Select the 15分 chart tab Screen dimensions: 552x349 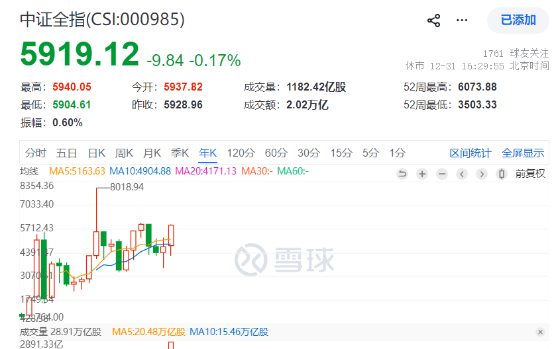click(x=341, y=153)
